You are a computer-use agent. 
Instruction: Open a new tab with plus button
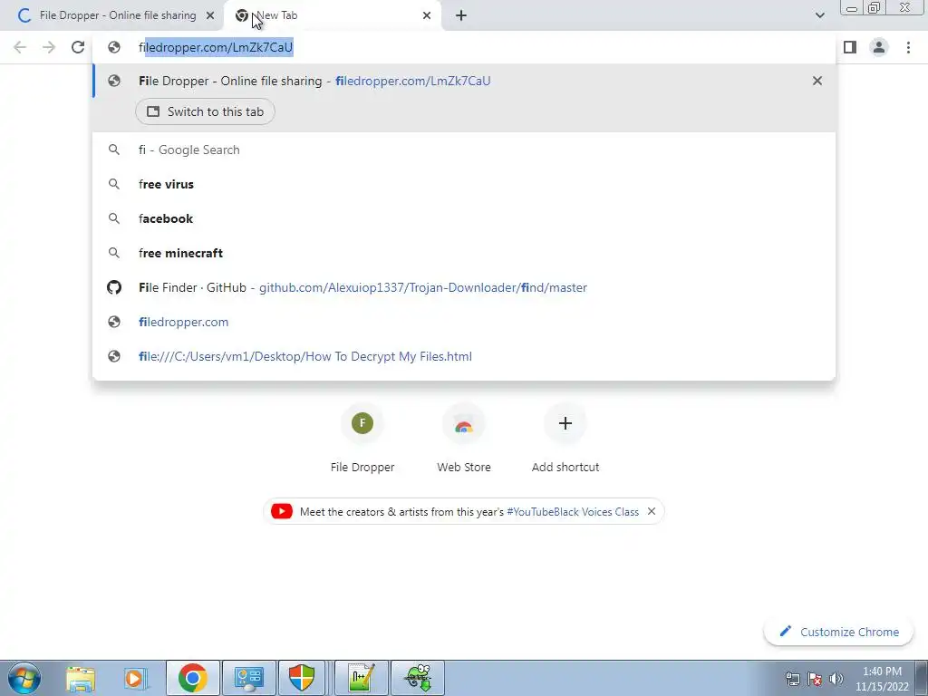coord(461,16)
